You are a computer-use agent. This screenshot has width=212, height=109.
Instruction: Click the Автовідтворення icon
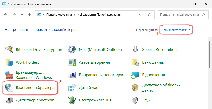(72, 63)
